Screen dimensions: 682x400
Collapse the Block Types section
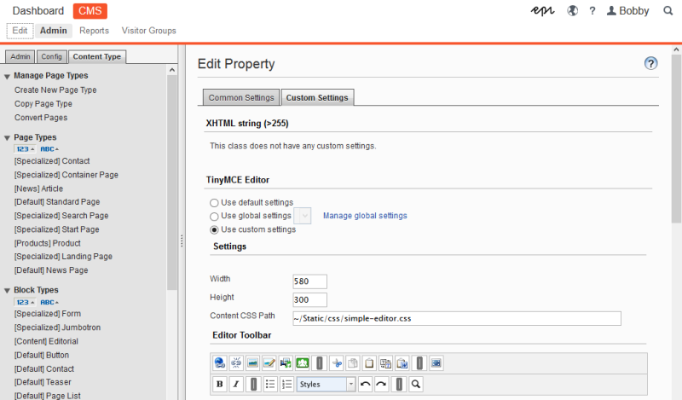pos(8,290)
